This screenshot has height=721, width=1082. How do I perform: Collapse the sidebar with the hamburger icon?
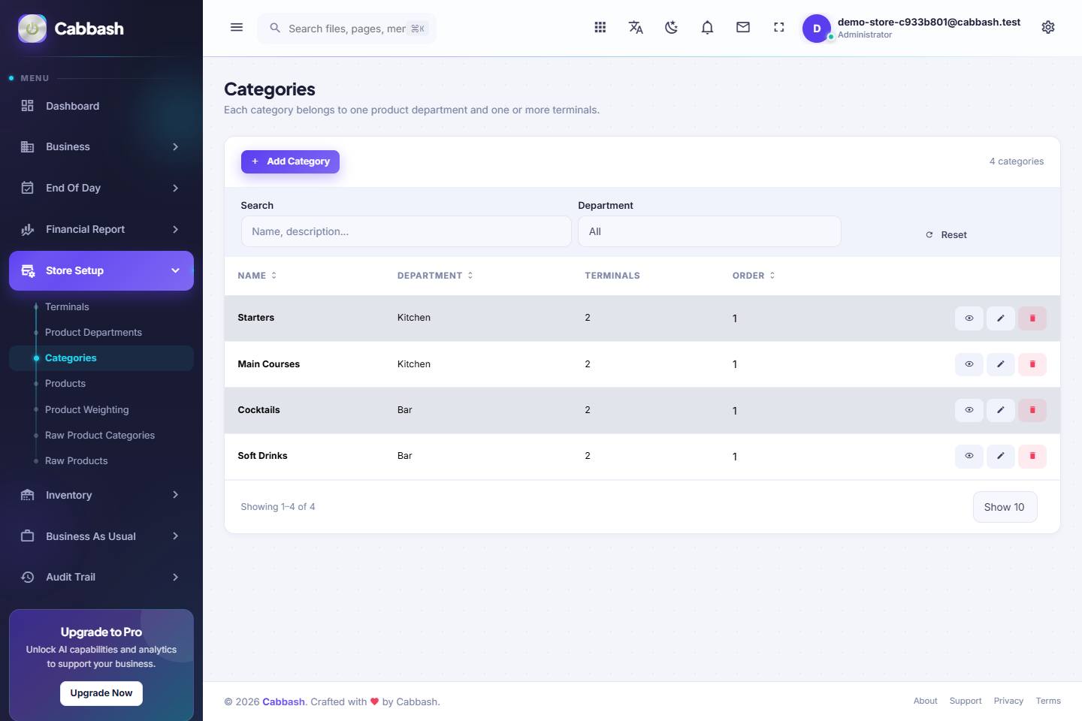(237, 28)
